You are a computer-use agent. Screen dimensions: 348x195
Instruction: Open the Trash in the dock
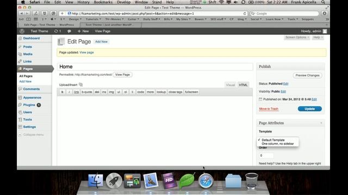[x=251, y=181]
